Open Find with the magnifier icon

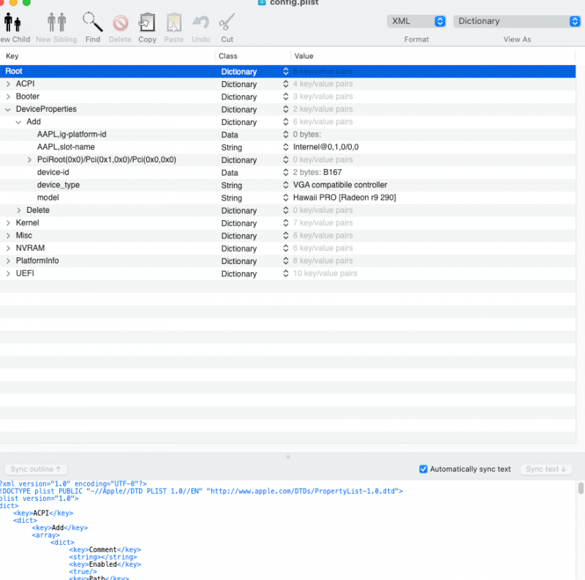click(x=92, y=23)
